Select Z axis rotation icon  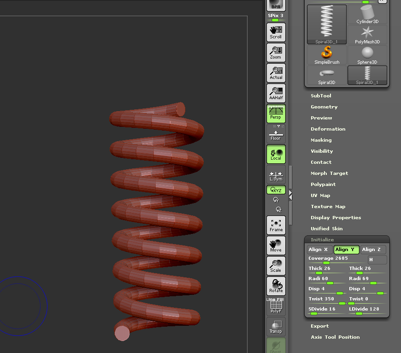278,209
